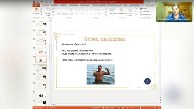This screenshot has height=109, width=194.
Task: Select slide 16 thumbnail
Action: [41, 33]
